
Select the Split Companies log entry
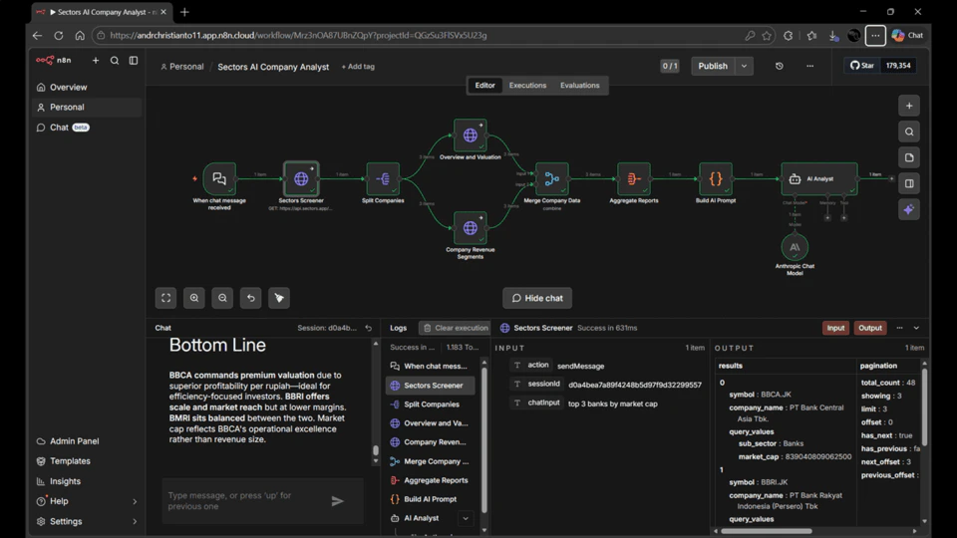pos(431,404)
